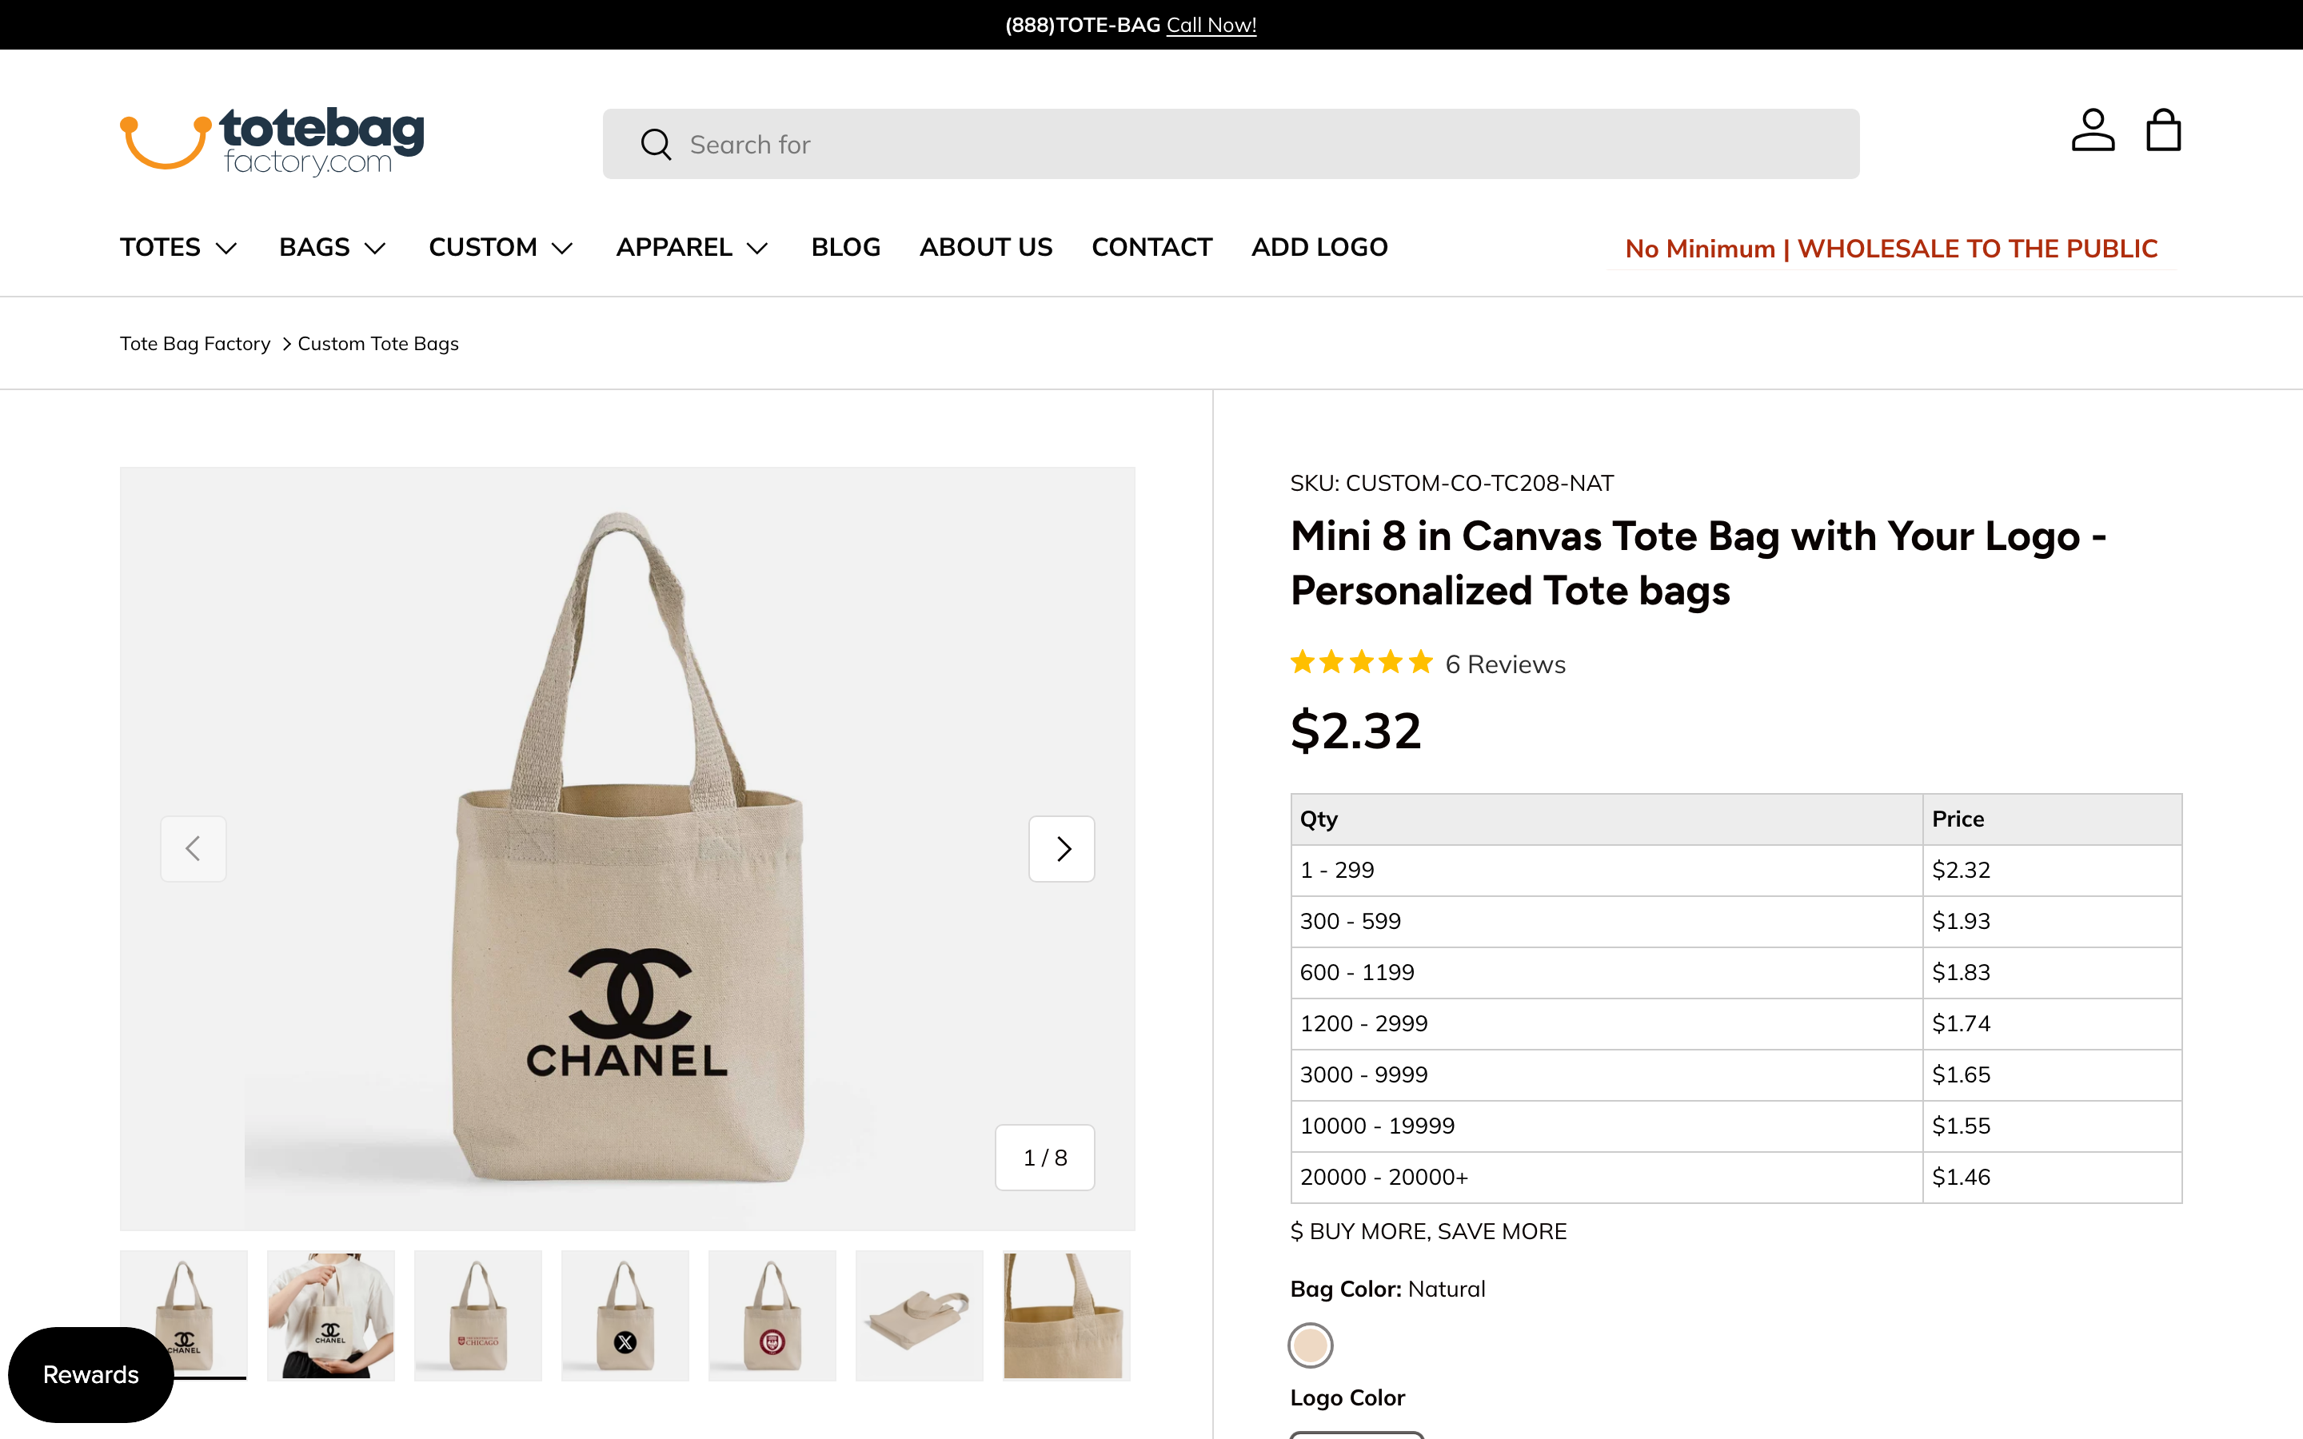Image resolution: width=2303 pixels, height=1439 pixels.
Task: Expand the APPAREL dropdown menu
Action: 692,248
